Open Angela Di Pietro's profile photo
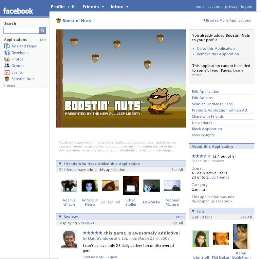Viewport: 261px width, 259px height. 89,185
